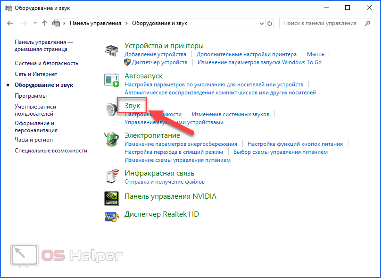Open the Infrared icon
The width and height of the screenshot is (381, 278).
[x=111, y=177]
